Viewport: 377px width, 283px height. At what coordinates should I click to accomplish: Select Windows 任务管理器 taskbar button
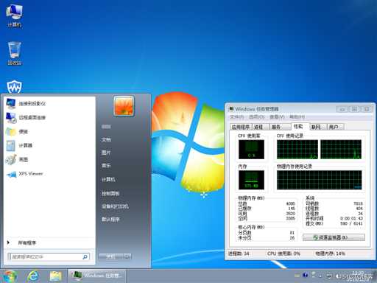(96, 276)
